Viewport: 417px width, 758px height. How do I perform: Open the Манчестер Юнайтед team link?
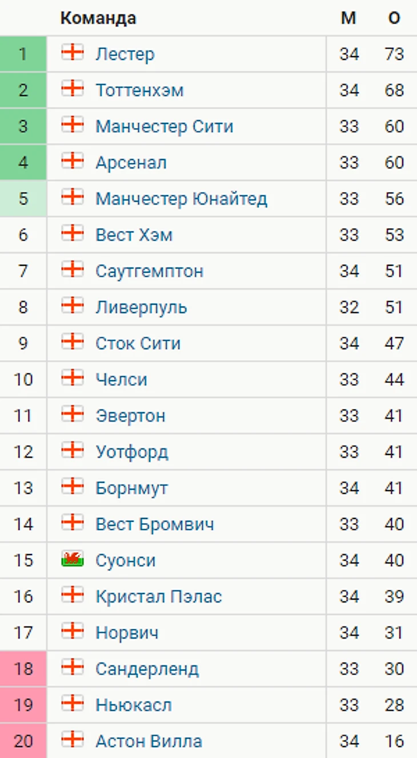[181, 199]
